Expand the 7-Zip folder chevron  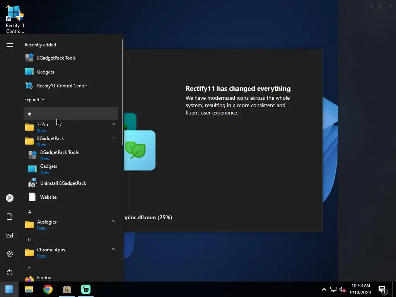tap(114, 124)
